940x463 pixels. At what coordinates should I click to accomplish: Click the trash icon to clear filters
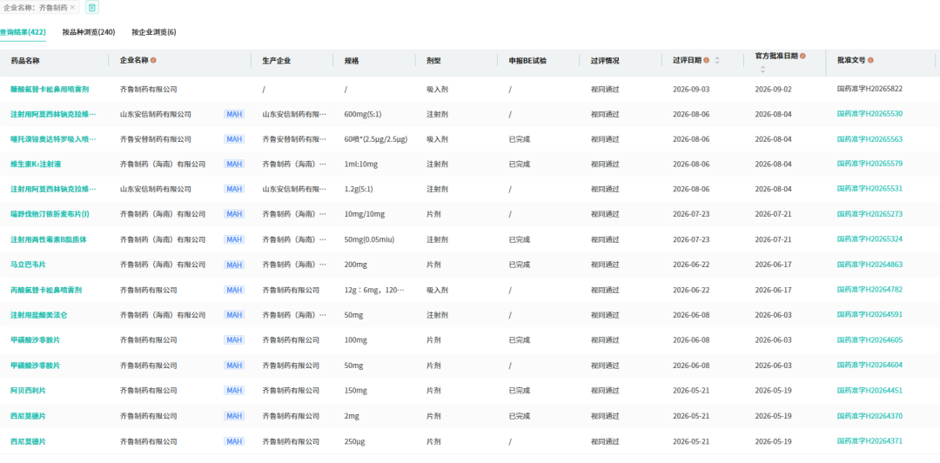[91, 7]
